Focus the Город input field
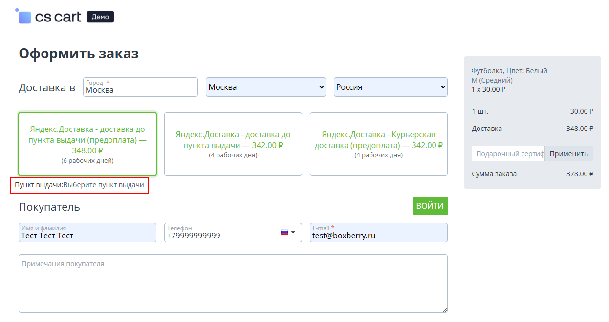 tap(141, 87)
